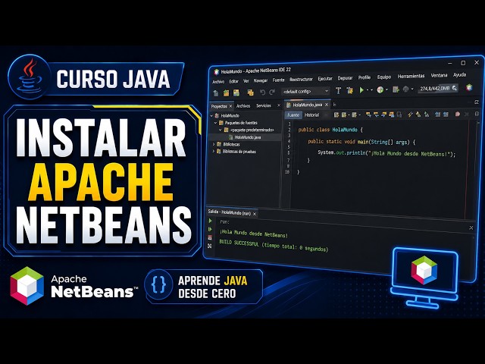Screen dimensions: 485x364
Task: Click the Profile Project toolbar icon
Action: [396, 89]
